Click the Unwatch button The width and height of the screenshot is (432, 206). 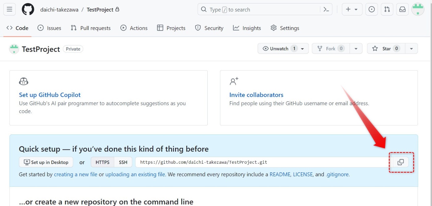click(283, 48)
